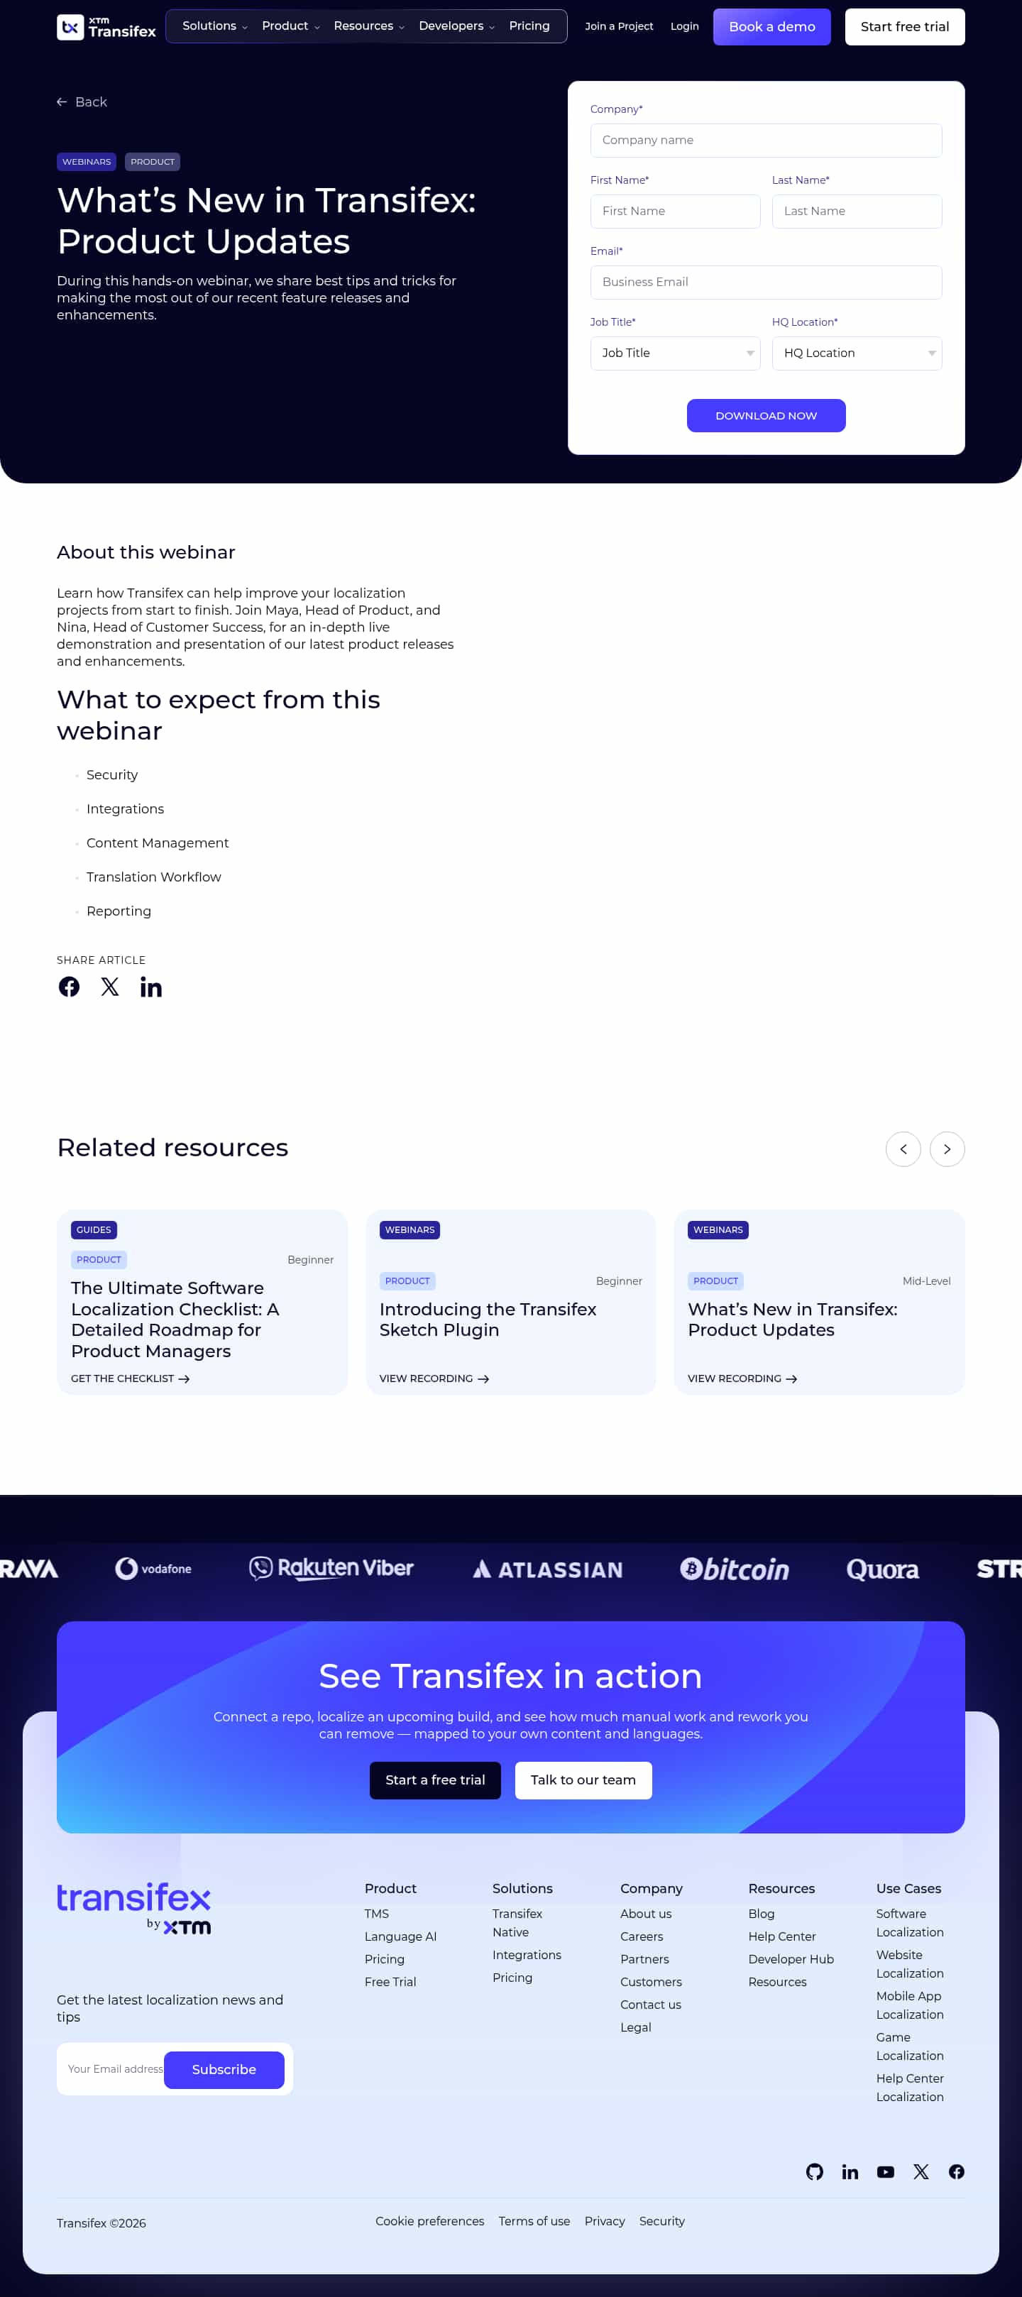Open Pricing in the top navigation
Image resolution: width=1022 pixels, height=2297 pixels.
pos(529,26)
